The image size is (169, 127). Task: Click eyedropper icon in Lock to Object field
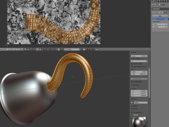point(146,61)
